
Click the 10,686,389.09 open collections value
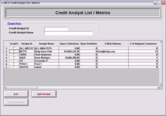coord(69,58)
